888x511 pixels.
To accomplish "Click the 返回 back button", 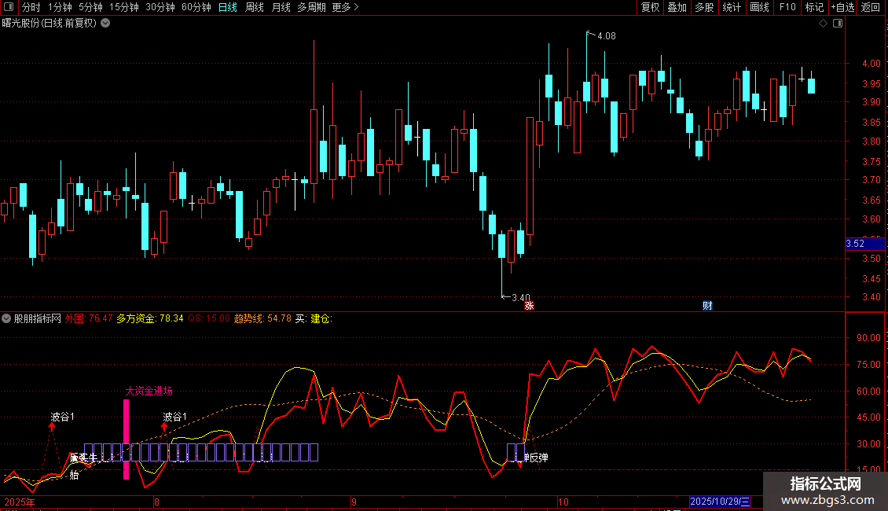I will 871,7.
